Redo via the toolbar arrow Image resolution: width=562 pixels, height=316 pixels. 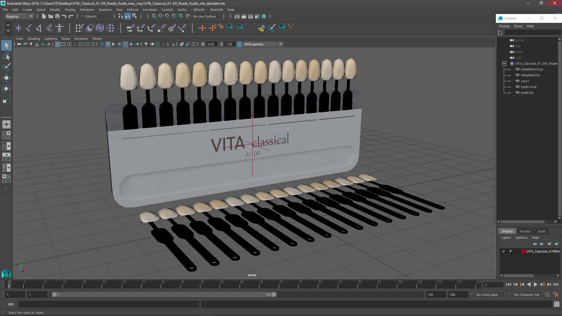tap(71, 16)
